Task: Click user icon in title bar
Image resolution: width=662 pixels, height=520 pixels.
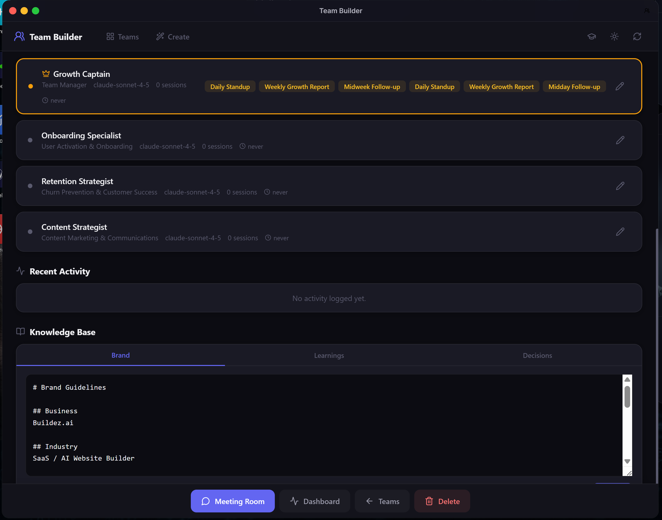Action: [647, 11]
